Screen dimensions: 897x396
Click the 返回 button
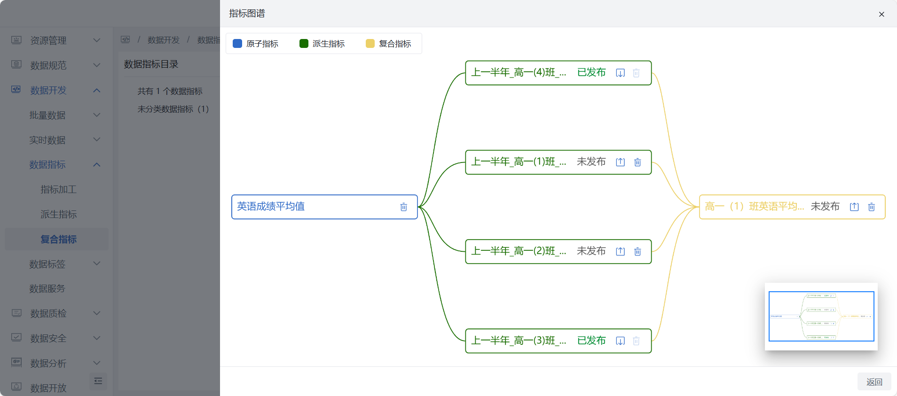click(874, 382)
